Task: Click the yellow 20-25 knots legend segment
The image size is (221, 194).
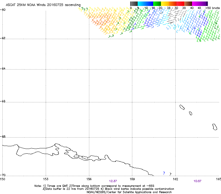Action: click(165, 4)
